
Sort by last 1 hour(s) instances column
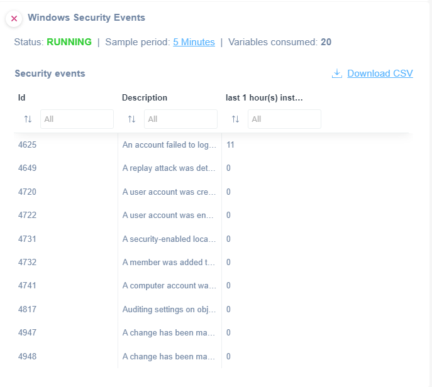point(235,119)
